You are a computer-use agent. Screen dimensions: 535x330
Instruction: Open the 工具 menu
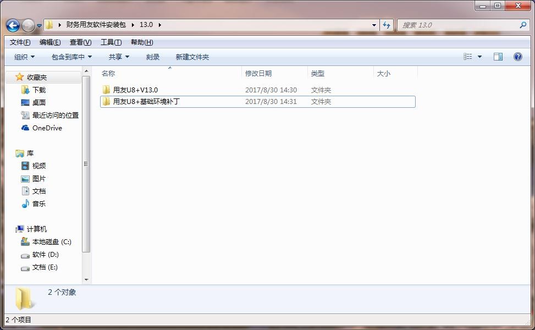pos(110,42)
